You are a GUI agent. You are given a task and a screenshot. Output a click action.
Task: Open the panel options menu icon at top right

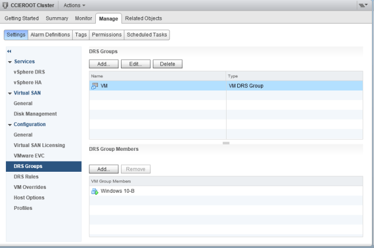pyautogui.click(x=363, y=5)
